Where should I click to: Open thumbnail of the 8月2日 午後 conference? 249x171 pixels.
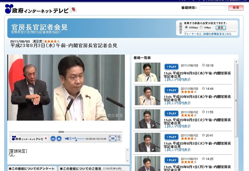pyautogui.click(x=147, y=119)
